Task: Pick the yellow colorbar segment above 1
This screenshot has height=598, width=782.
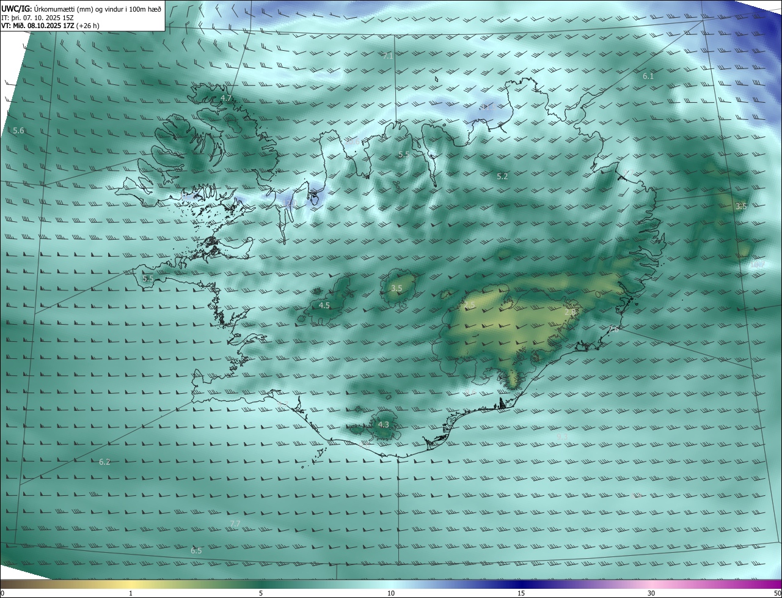Action: point(131,584)
